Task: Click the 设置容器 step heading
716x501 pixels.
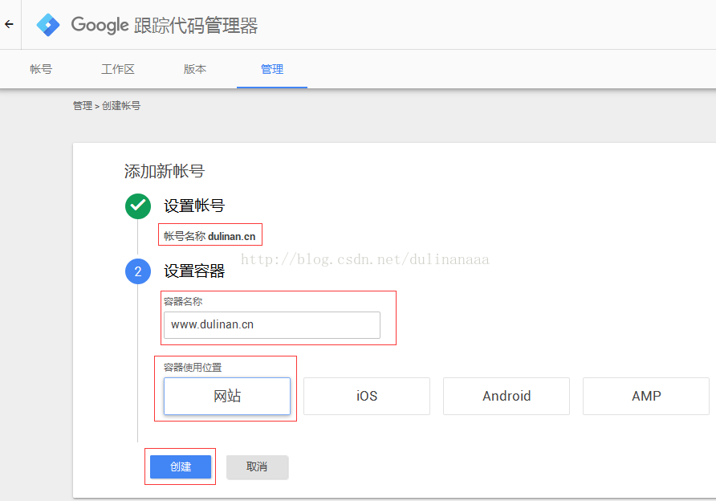Action: (x=194, y=271)
